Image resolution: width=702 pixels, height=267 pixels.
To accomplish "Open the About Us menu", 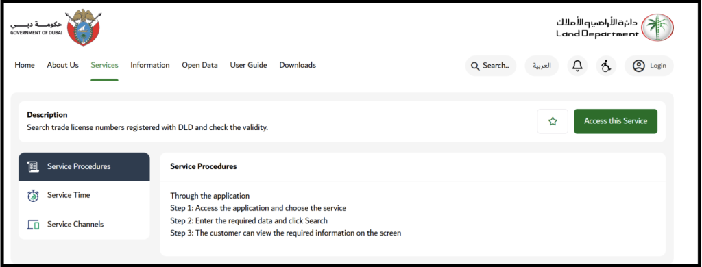I will [62, 65].
